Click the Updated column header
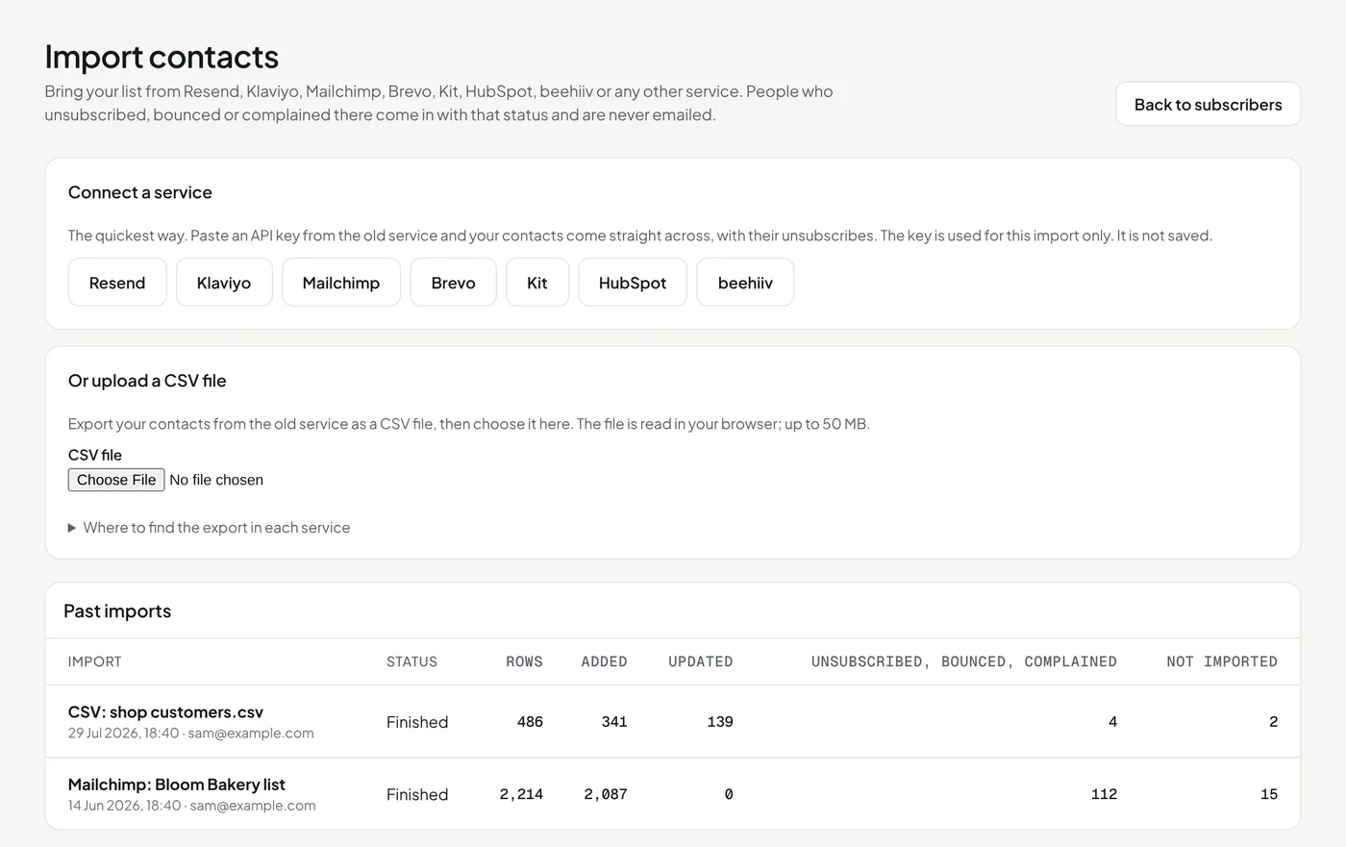This screenshot has width=1346, height=847. [x=701, y=661]
